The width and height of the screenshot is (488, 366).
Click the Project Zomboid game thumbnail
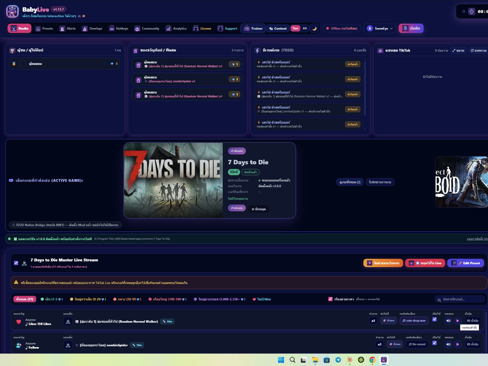tap(462, 182)
